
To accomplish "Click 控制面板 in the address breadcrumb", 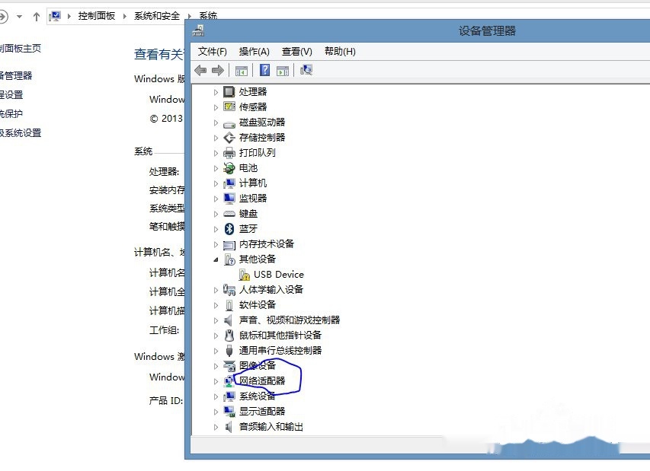I will tap(97, 16).
